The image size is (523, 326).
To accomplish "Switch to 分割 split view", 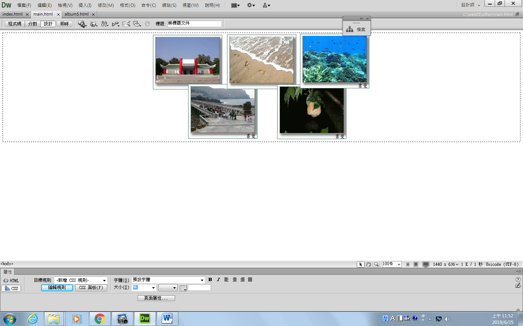I will pyautogui.click(x=32, y=24).
